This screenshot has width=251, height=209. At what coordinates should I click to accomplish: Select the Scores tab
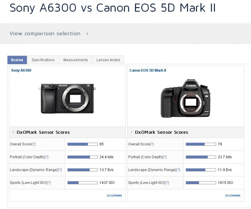17,60
